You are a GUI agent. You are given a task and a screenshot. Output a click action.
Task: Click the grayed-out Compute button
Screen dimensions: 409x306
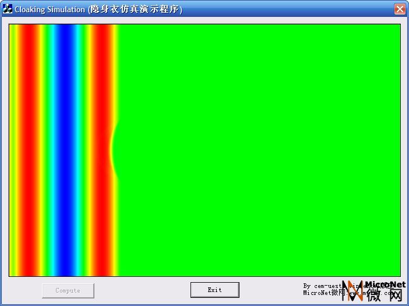[68, 291]
